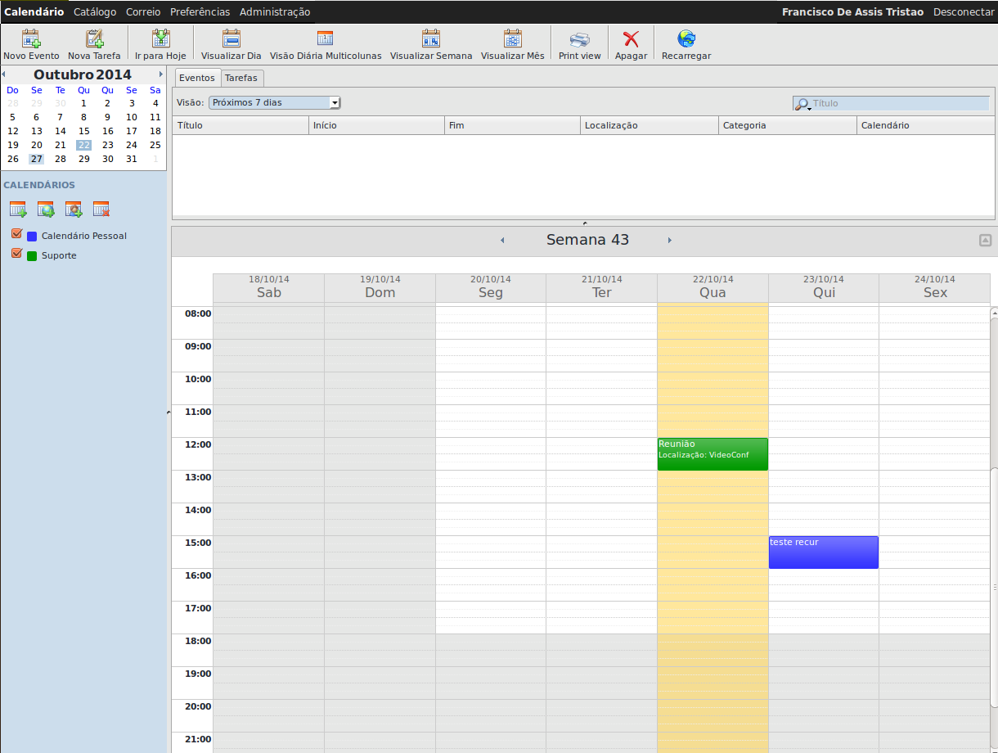Add a new calendar in the sidebar
This screenshot has width=998, height=753.
pyautogui.click(x=18, y=210)
